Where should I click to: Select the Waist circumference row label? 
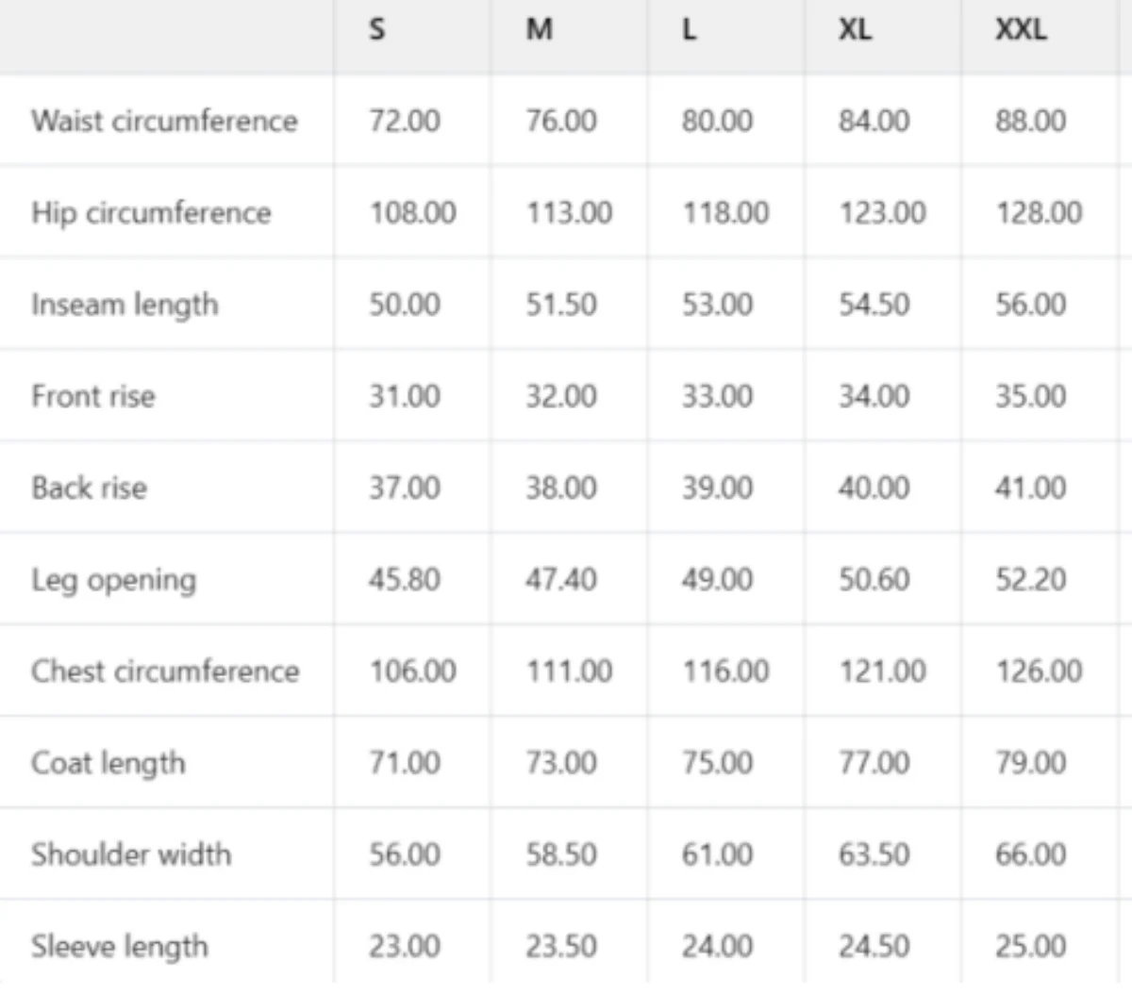(x=164, y=121)
